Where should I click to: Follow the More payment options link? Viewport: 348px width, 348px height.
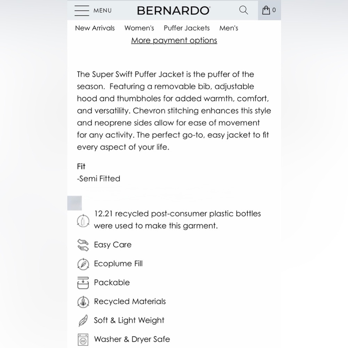coord(174,40)
